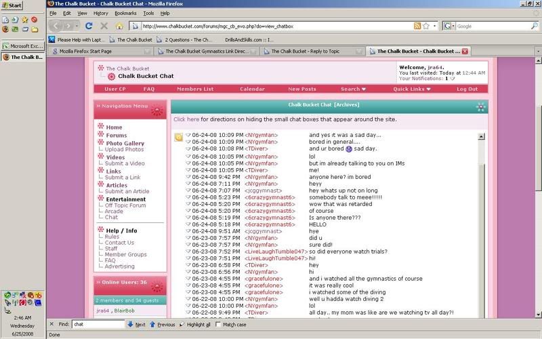Open the list all tabs dropdown
This screenshot has width=542, height=339.
[x=538, y=52]
